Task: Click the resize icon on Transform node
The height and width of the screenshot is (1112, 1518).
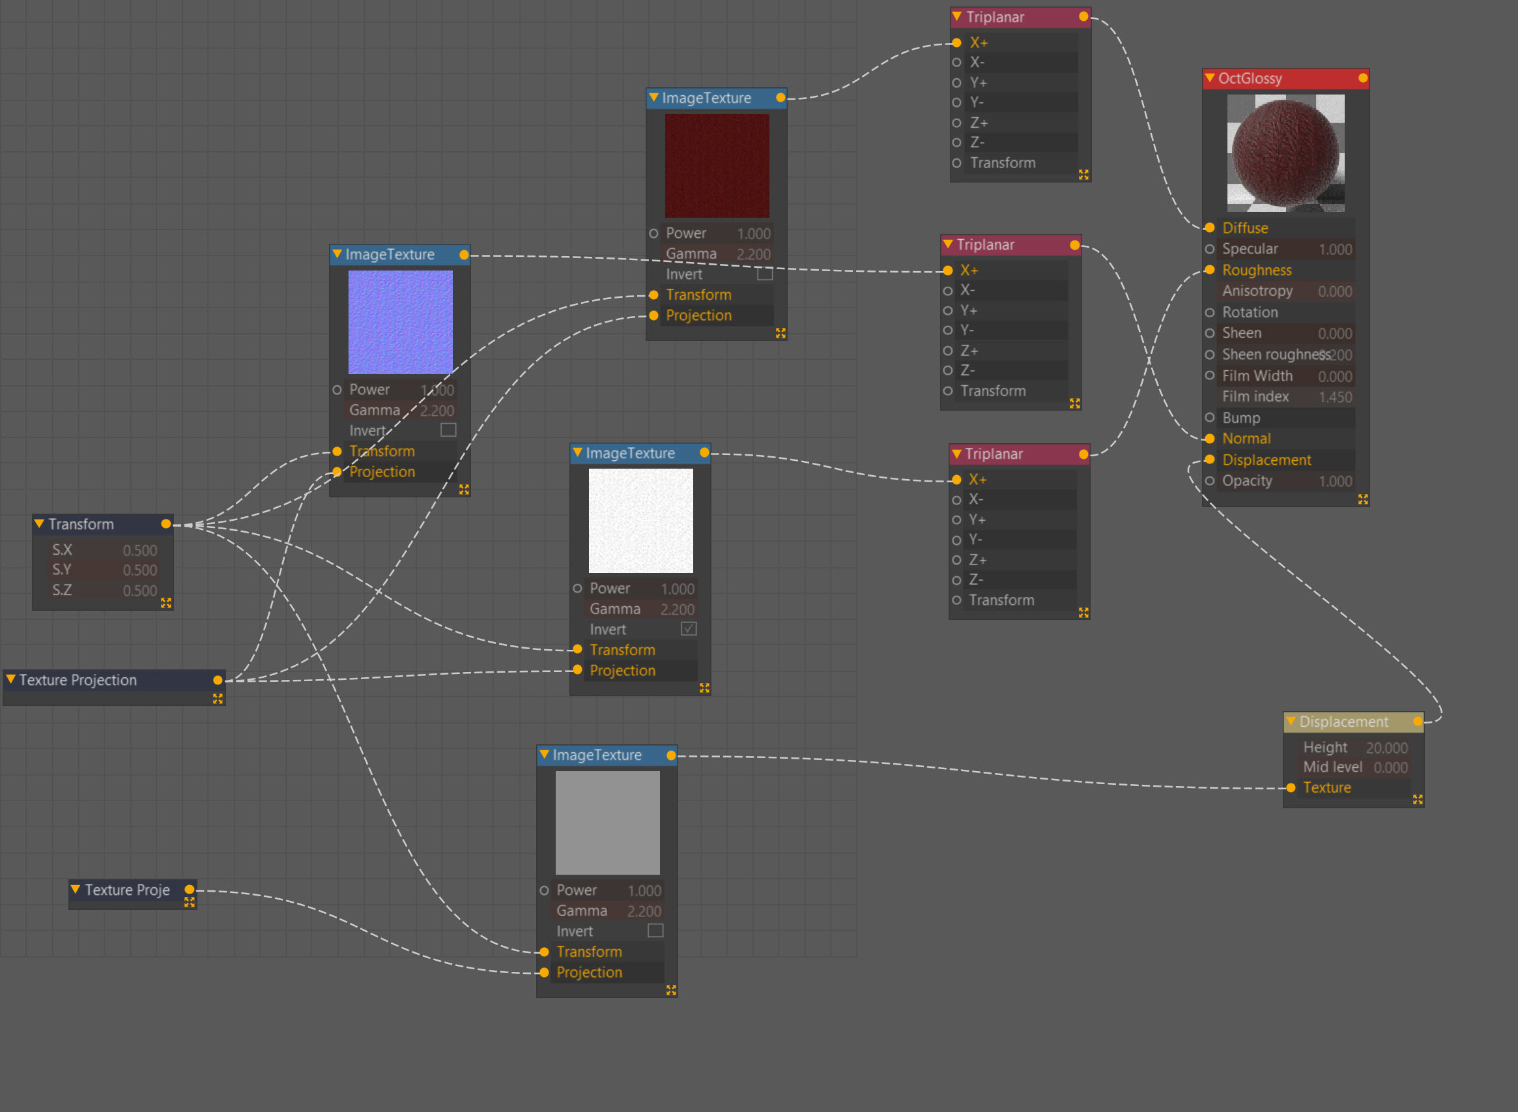Action: pos(166,602)
